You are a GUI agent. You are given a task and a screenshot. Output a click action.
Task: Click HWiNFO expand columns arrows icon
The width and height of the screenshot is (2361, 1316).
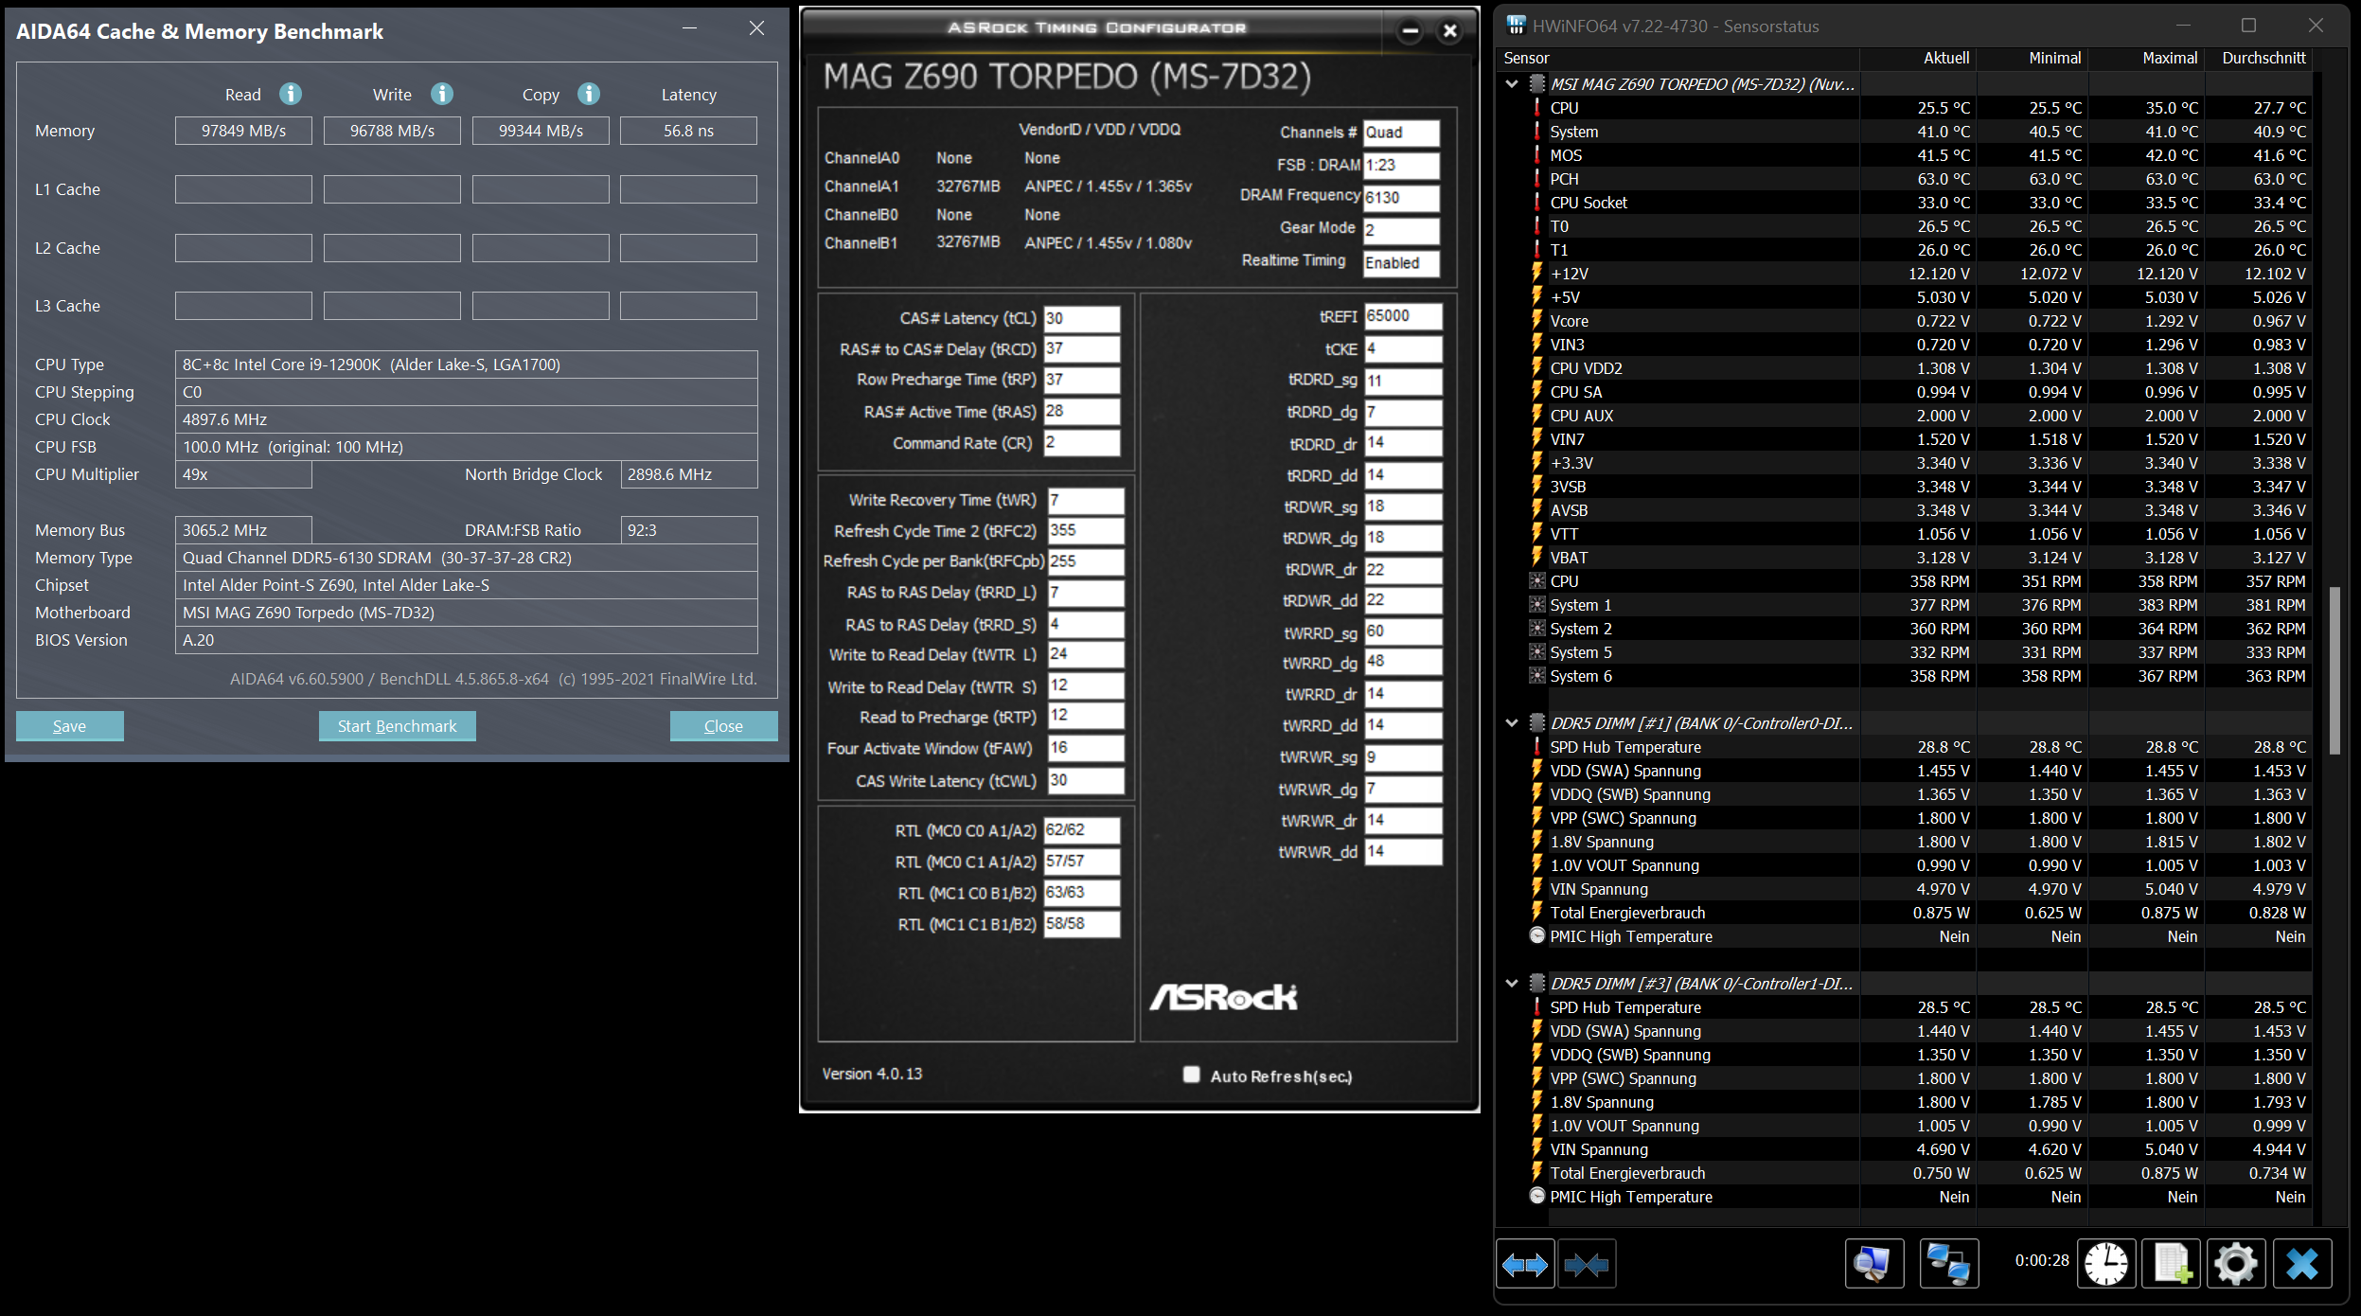coord(1524,1264)
